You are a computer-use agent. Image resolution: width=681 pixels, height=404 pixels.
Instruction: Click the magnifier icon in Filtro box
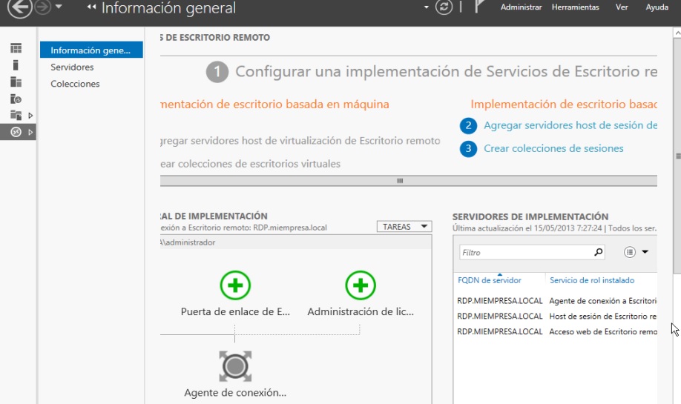pos(598,253)
